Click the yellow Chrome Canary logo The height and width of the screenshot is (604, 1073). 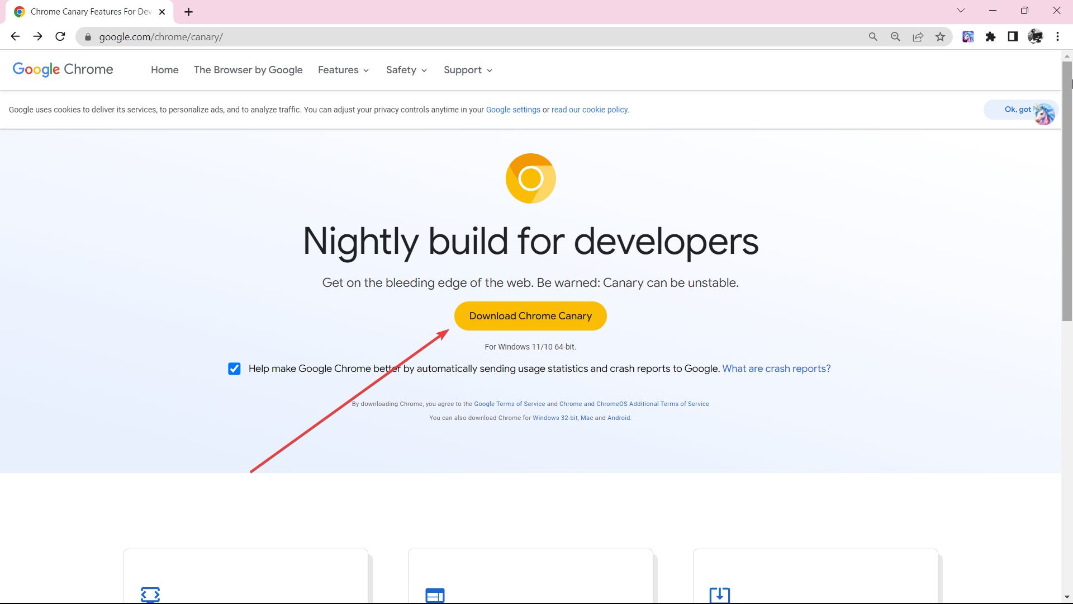tap(530, 178)
